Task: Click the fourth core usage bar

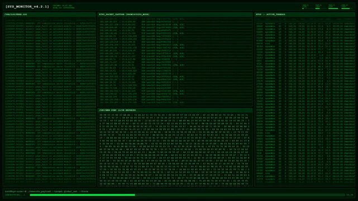Action: click(347, 8)
